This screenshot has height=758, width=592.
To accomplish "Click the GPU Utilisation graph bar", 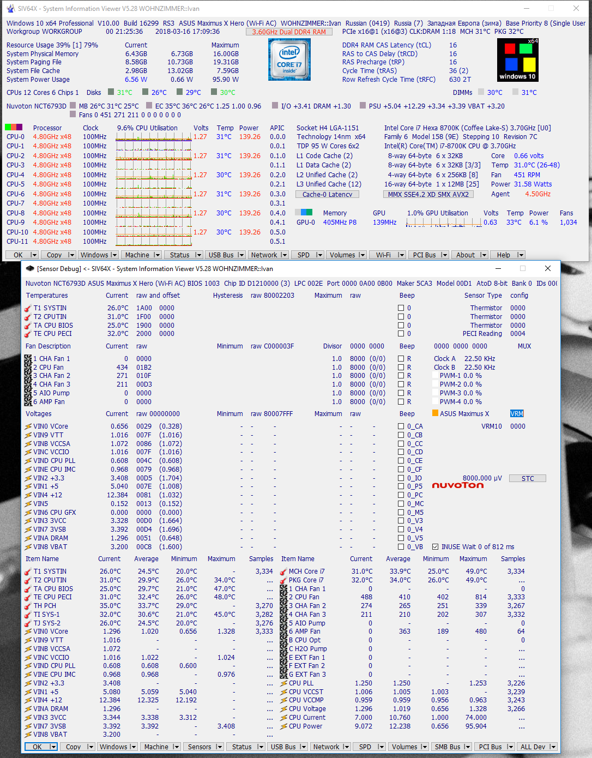I will [x=444, y=222].
